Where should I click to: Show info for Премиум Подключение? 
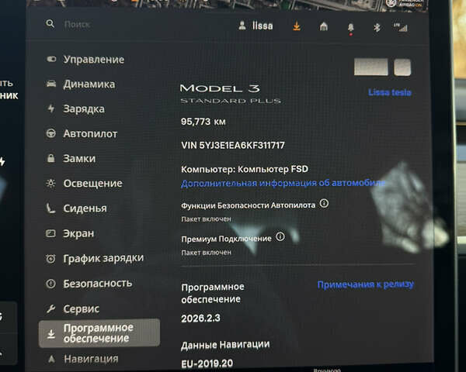pos(280,236)
